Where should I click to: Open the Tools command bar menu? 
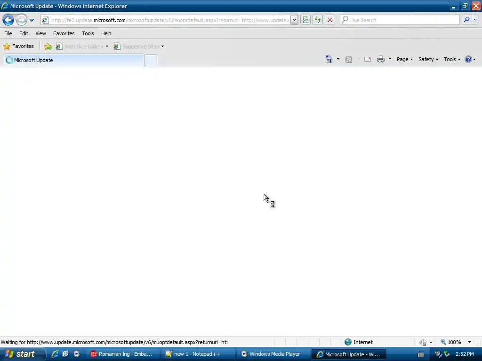[x=452, y=59]
